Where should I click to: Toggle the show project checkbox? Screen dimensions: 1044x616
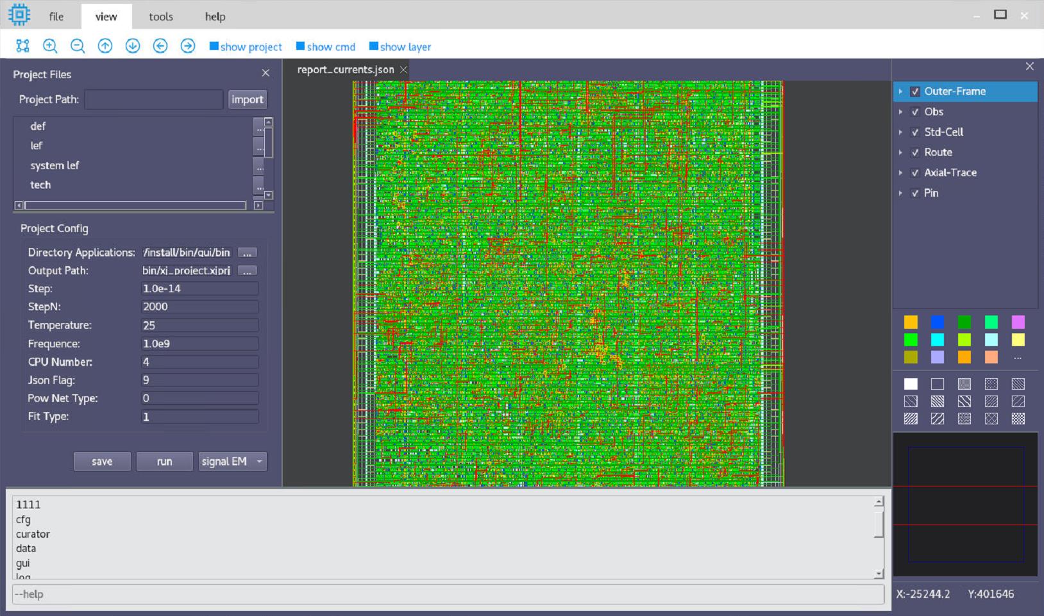click(x=214, y=46)
